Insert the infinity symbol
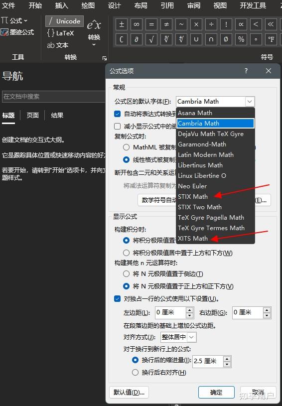Screen dimensions: 282x406 (x=137, y=24)
